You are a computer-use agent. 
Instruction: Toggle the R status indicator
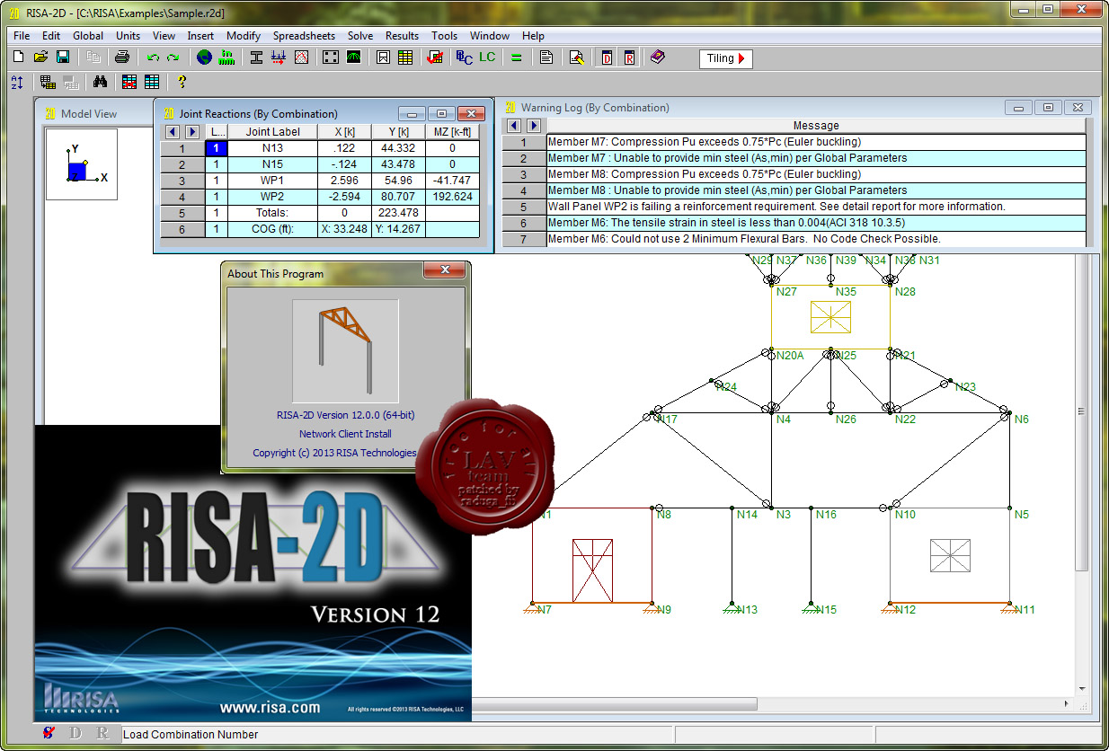[102, 734]
